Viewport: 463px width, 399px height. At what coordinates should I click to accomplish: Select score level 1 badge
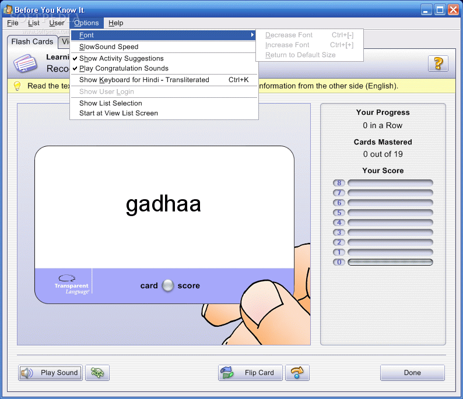click(x=339, y=252)
